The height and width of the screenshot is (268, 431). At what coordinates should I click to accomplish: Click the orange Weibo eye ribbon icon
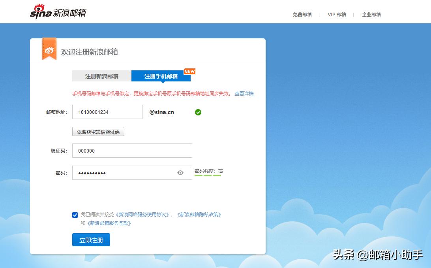click(x=49, y=49)
